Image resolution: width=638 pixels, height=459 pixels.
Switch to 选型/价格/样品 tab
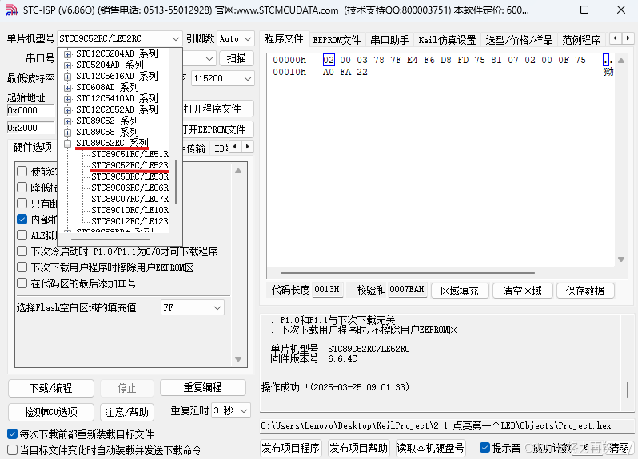(x=519, y=40)
